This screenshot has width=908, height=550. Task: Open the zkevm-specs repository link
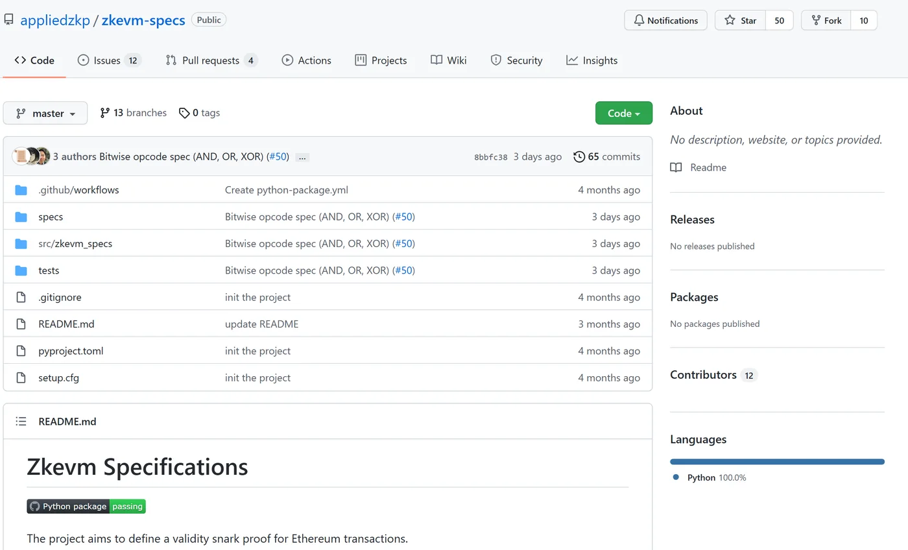pyautogui.click(x=143, y=20)
